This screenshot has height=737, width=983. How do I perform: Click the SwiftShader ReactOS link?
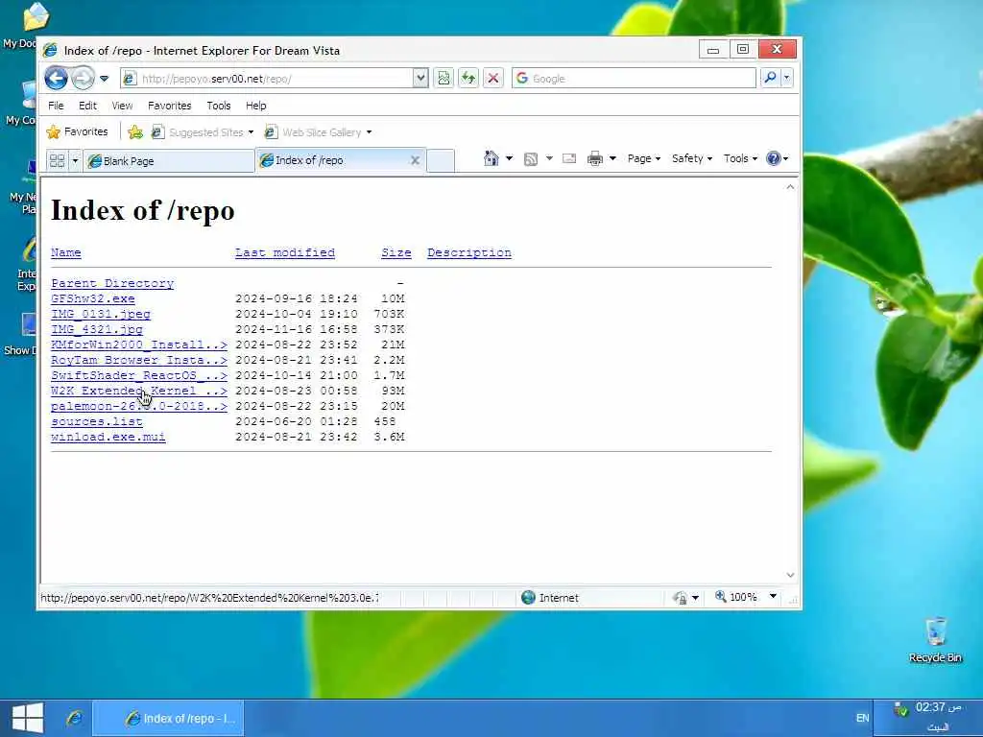pyautogui.click(x=139, y=375)
